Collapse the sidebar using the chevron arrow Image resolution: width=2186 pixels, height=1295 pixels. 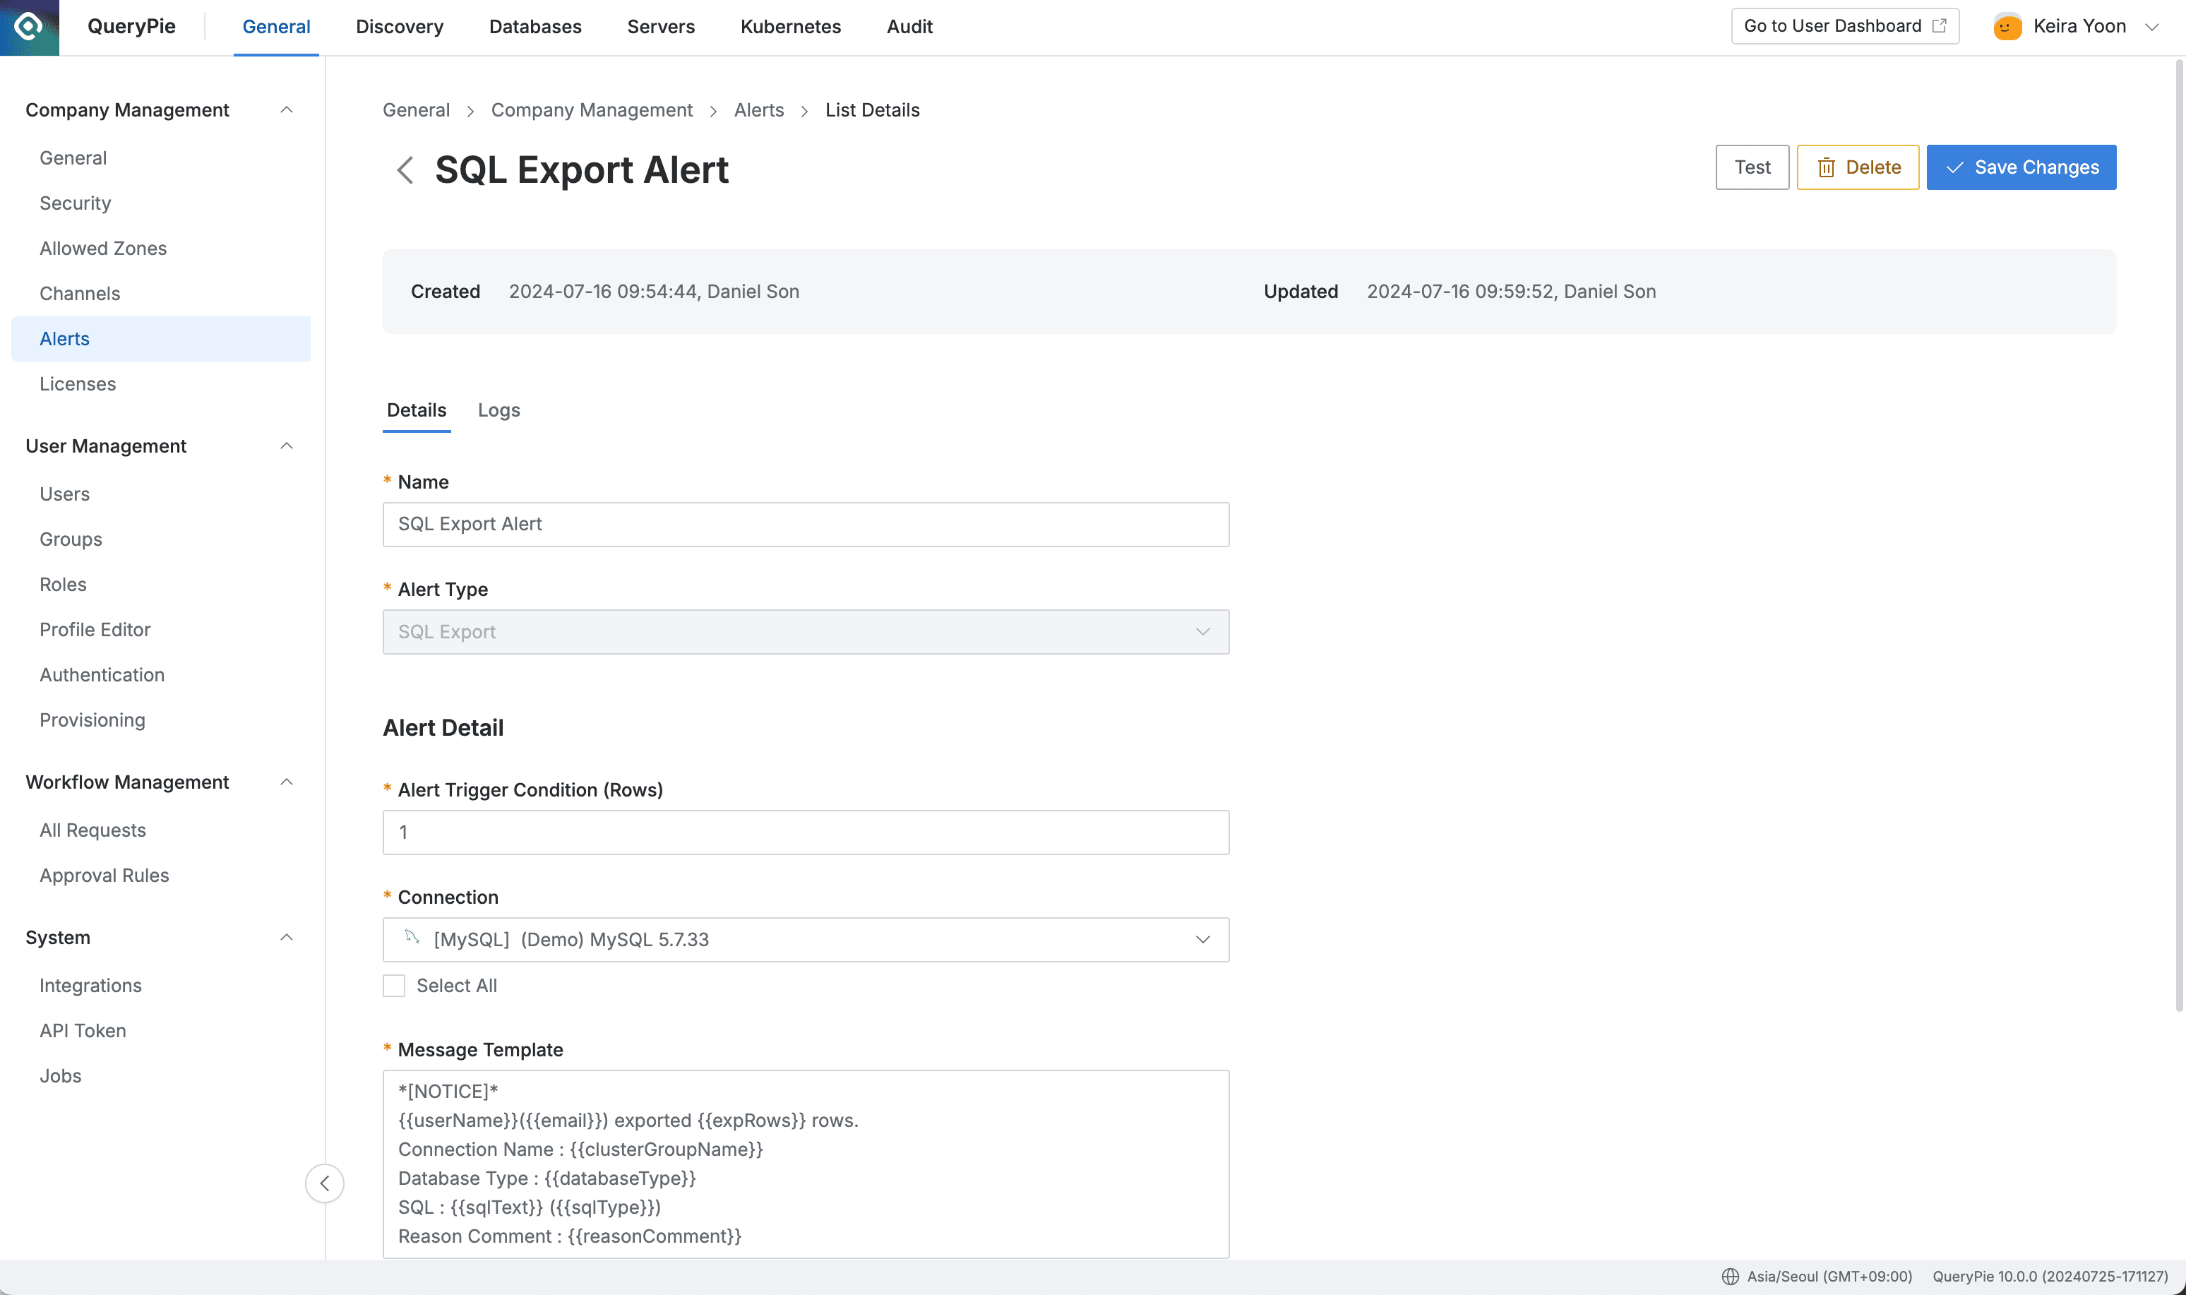(x=325, y=1183)
